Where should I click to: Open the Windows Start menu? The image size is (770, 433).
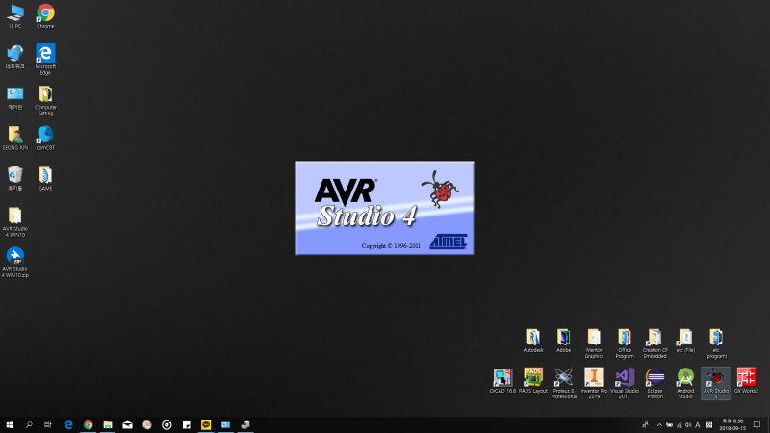10,425
